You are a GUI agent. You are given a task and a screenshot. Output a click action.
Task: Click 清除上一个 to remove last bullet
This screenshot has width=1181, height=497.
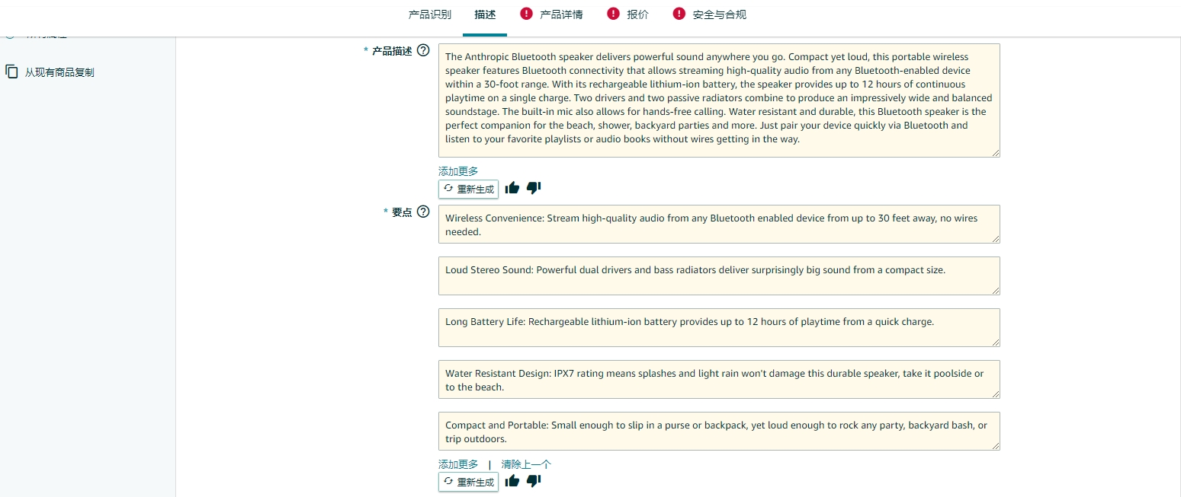point(526,464)
